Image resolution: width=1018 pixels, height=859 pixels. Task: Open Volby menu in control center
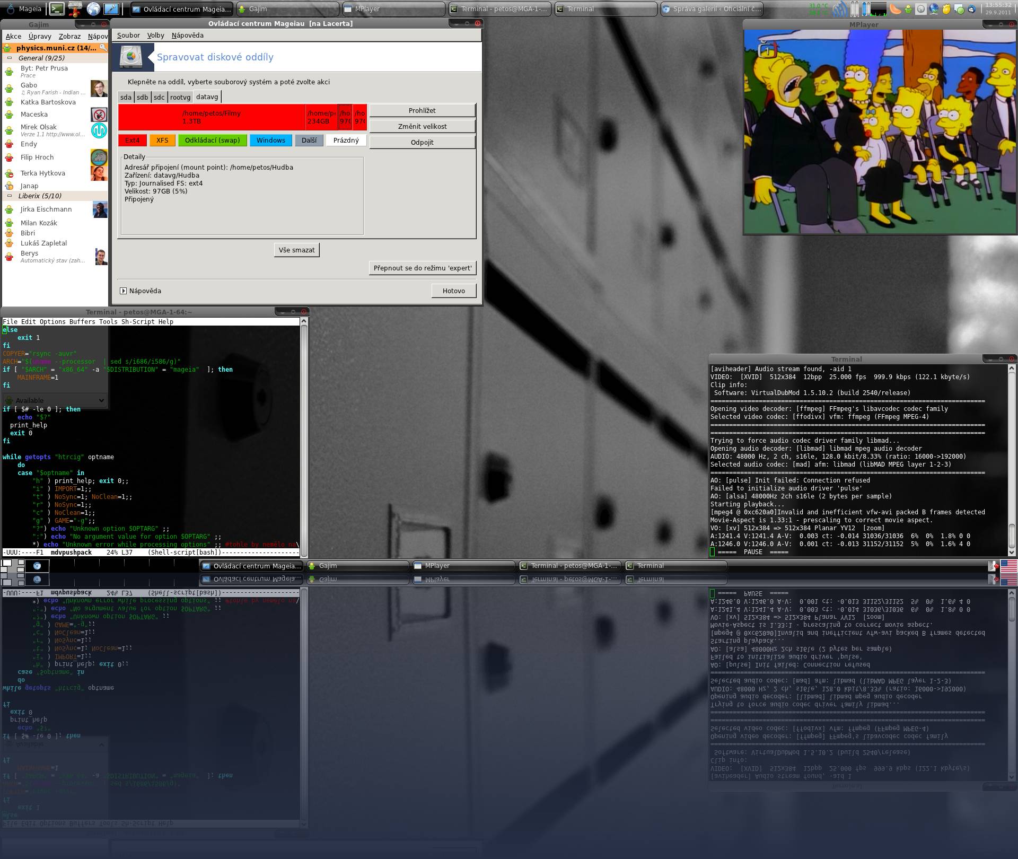[155, 36]
